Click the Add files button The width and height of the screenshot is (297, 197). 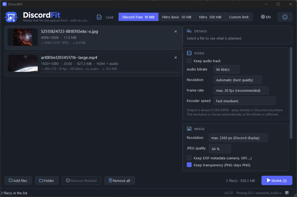point(18,181)
